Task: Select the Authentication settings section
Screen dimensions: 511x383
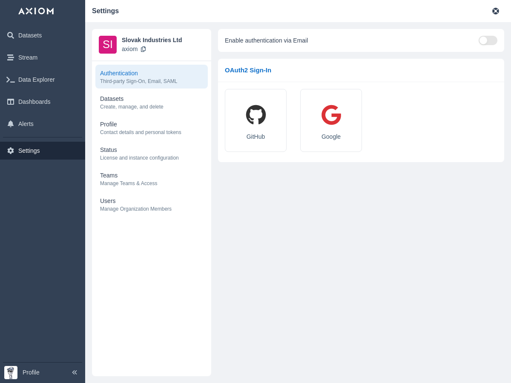Action: coord(152,77)
